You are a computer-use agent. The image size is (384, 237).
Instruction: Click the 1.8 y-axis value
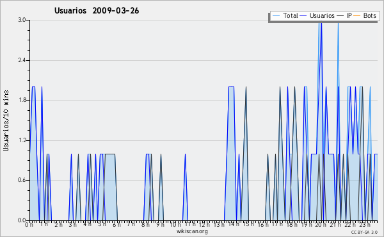pyautogui.click(x=22, y=100)
